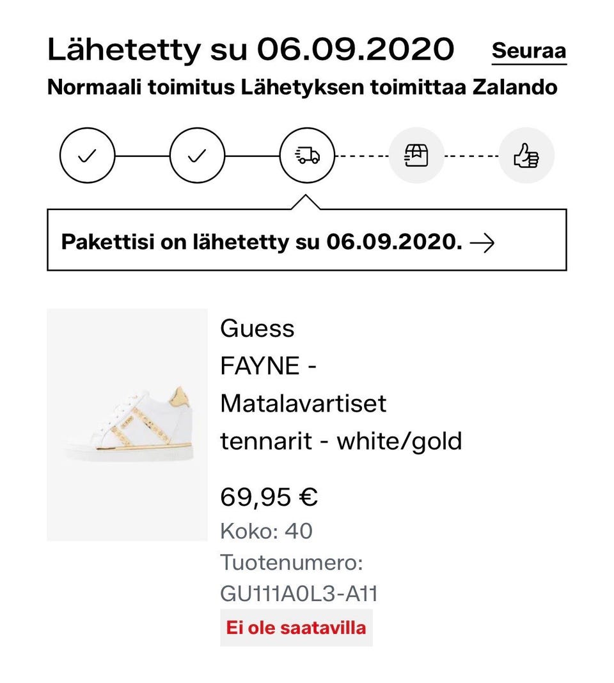Open the "FAYNE - Matalavartiset tennarit" product title
614x683 pixels.
coord(340,403)
